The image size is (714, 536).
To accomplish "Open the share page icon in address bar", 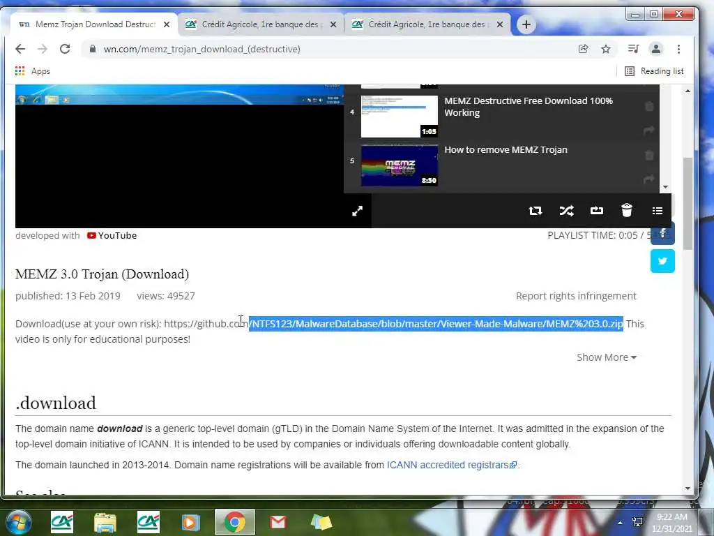I will coord(584,49).
